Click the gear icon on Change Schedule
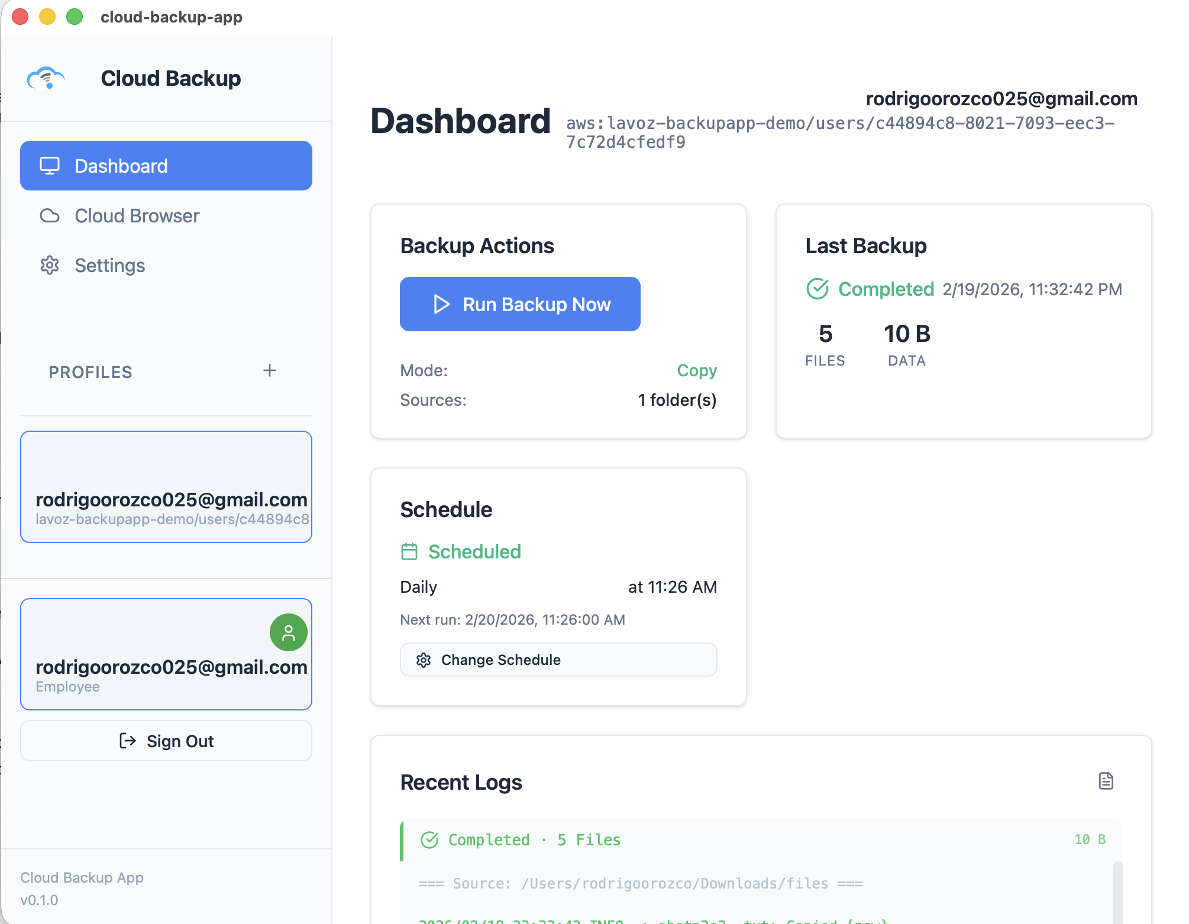Viewport: 1189px width, 924px height. 424,660
